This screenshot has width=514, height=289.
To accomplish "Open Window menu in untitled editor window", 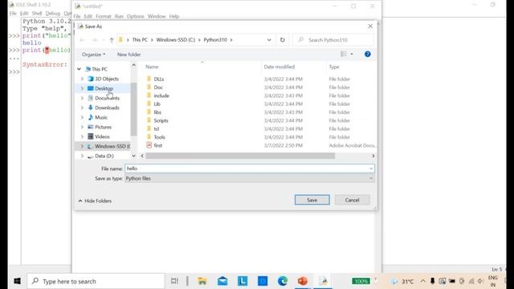I will (x=157, y=16).
